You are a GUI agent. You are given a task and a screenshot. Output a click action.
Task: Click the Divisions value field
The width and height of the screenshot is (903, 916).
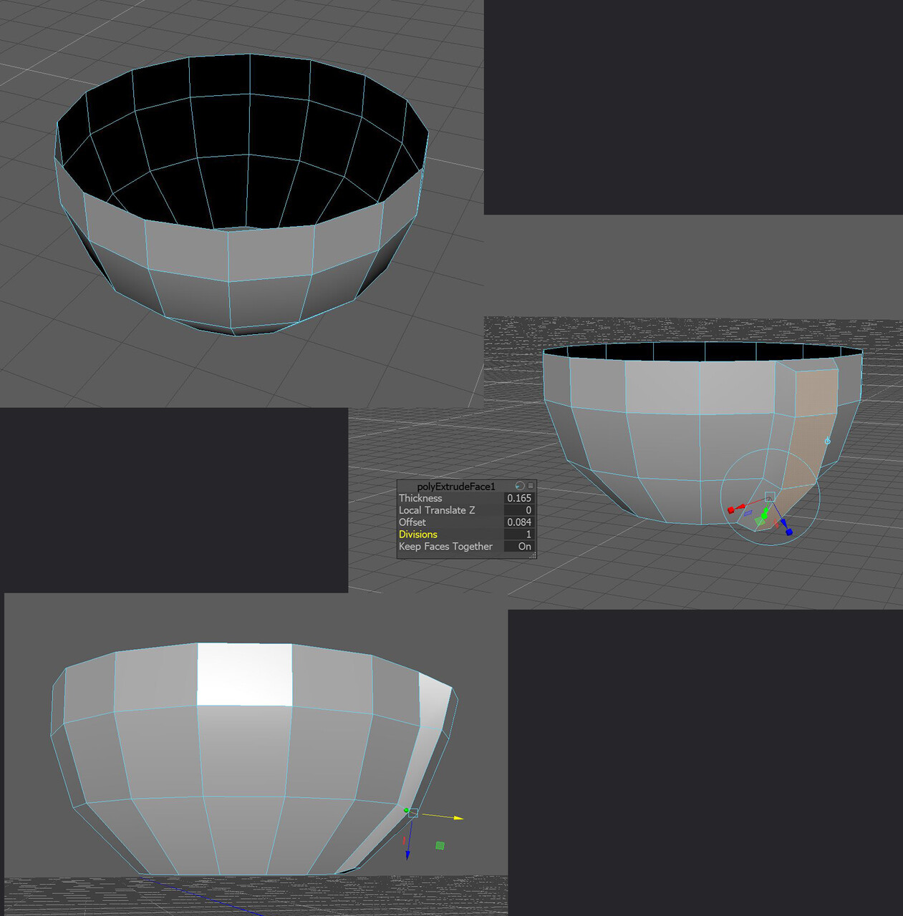519,535
